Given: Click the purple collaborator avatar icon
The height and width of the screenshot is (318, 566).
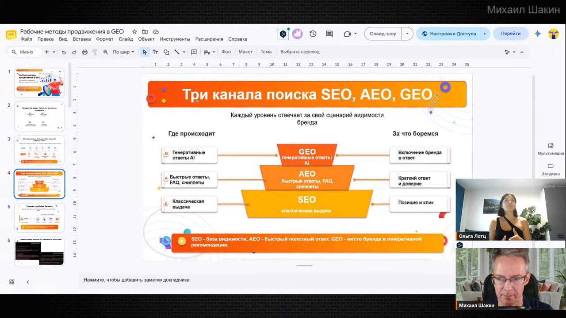Looking at the screenshot, I should point(297,34).
